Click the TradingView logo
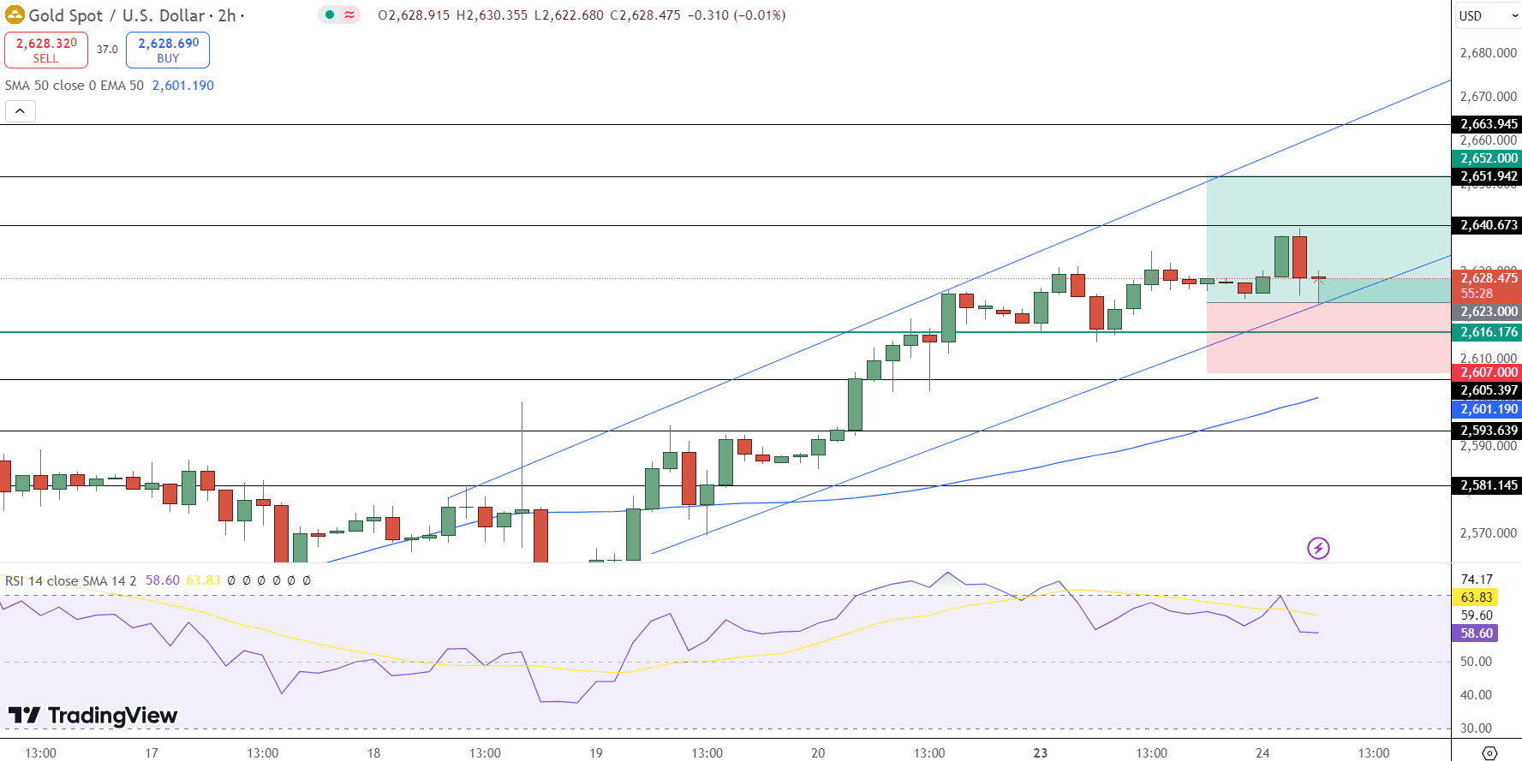Screen dimensions: 1522x761 point(93,715)
